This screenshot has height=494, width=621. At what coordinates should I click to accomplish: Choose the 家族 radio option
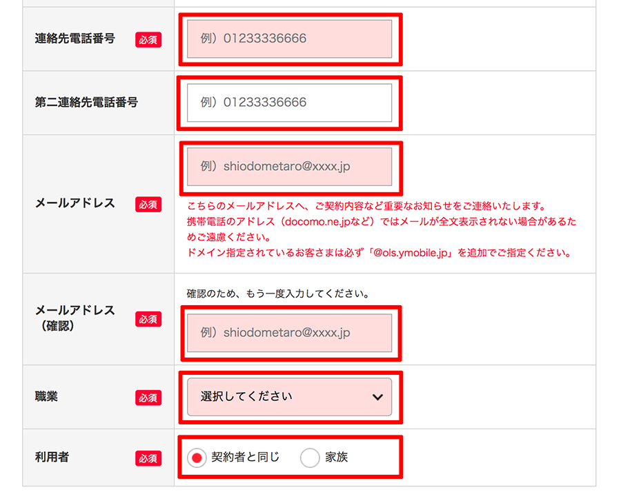pos(310,457)
